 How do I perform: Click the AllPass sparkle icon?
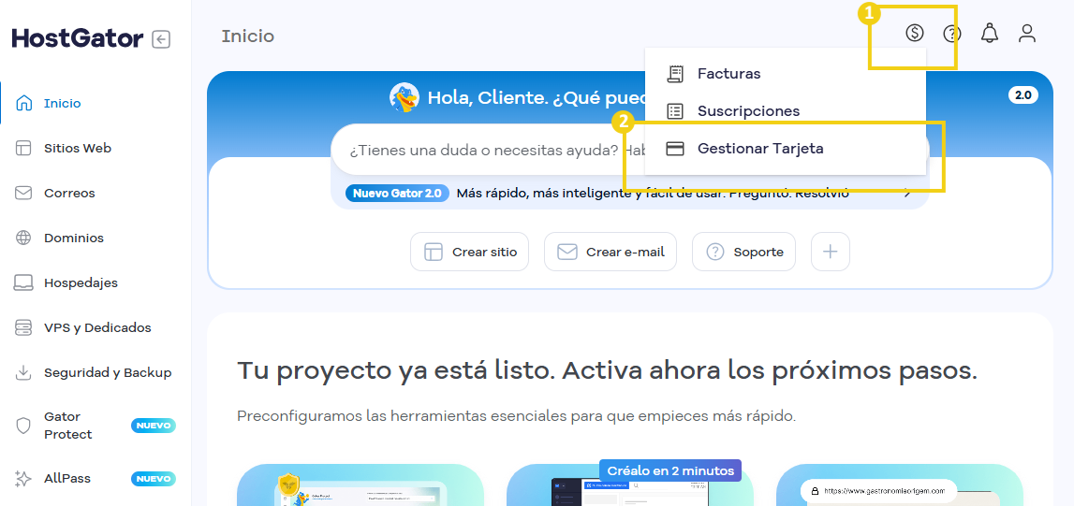[x=23, y=479]
